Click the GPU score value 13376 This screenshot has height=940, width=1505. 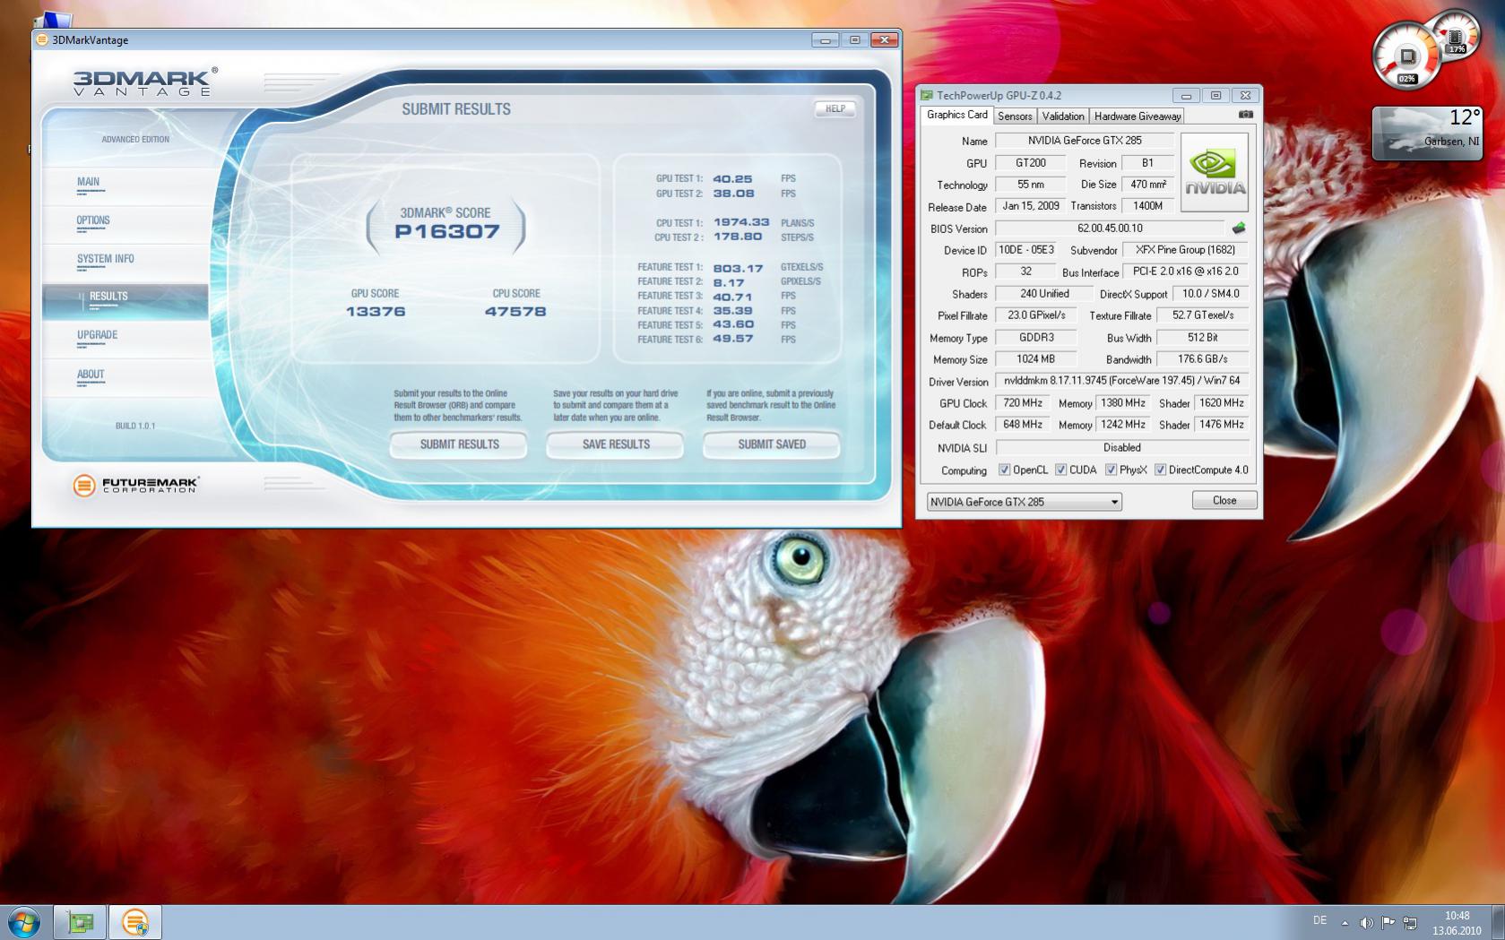[x=376, y=312]
